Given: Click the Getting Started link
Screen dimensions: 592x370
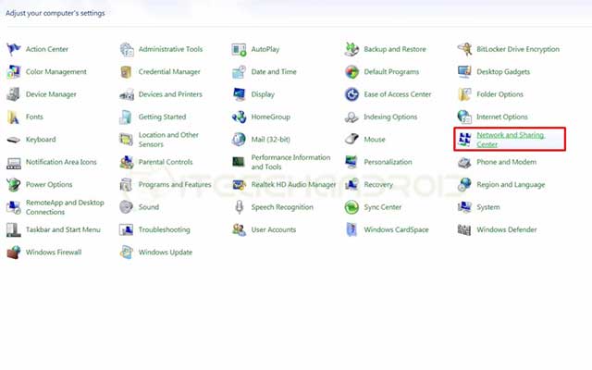Looking at the screenshot, I should click(163, 117).
